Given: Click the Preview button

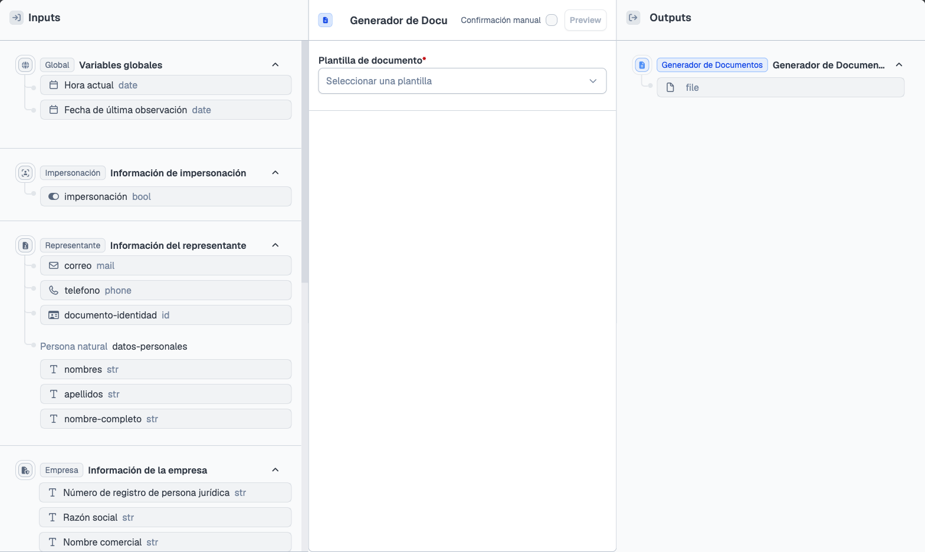Looking at the screenshot, I should 585,20.
